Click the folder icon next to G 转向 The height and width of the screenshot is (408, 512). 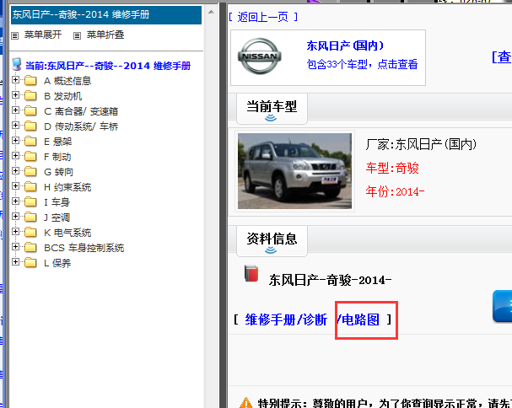[x=30, y=172]
